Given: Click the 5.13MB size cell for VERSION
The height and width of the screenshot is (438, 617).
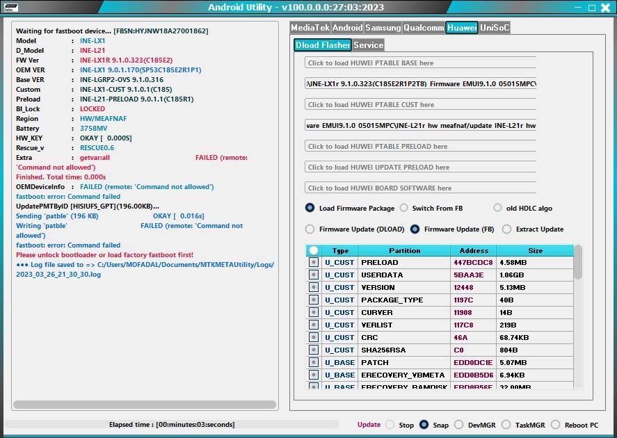Looking at the screenshot, I should 535,287.
